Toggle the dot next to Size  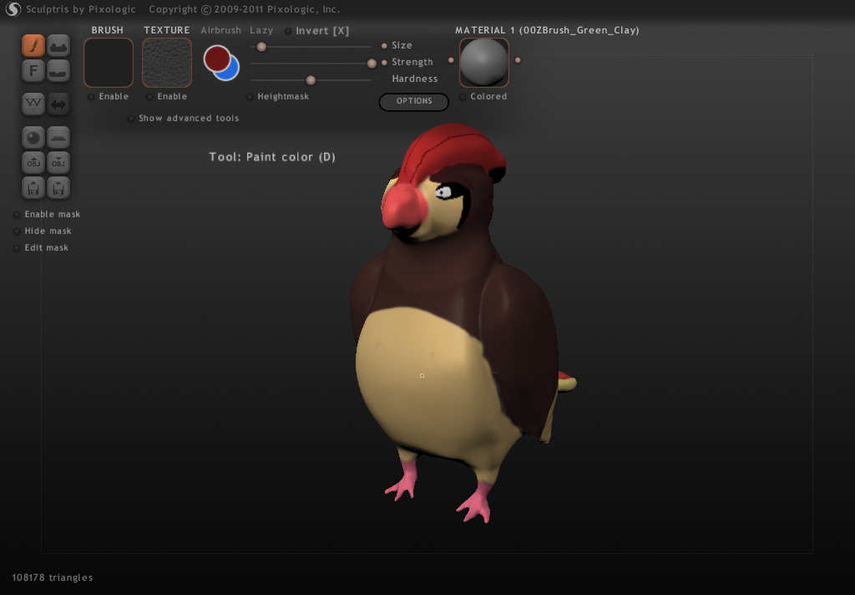coord(384,46)
